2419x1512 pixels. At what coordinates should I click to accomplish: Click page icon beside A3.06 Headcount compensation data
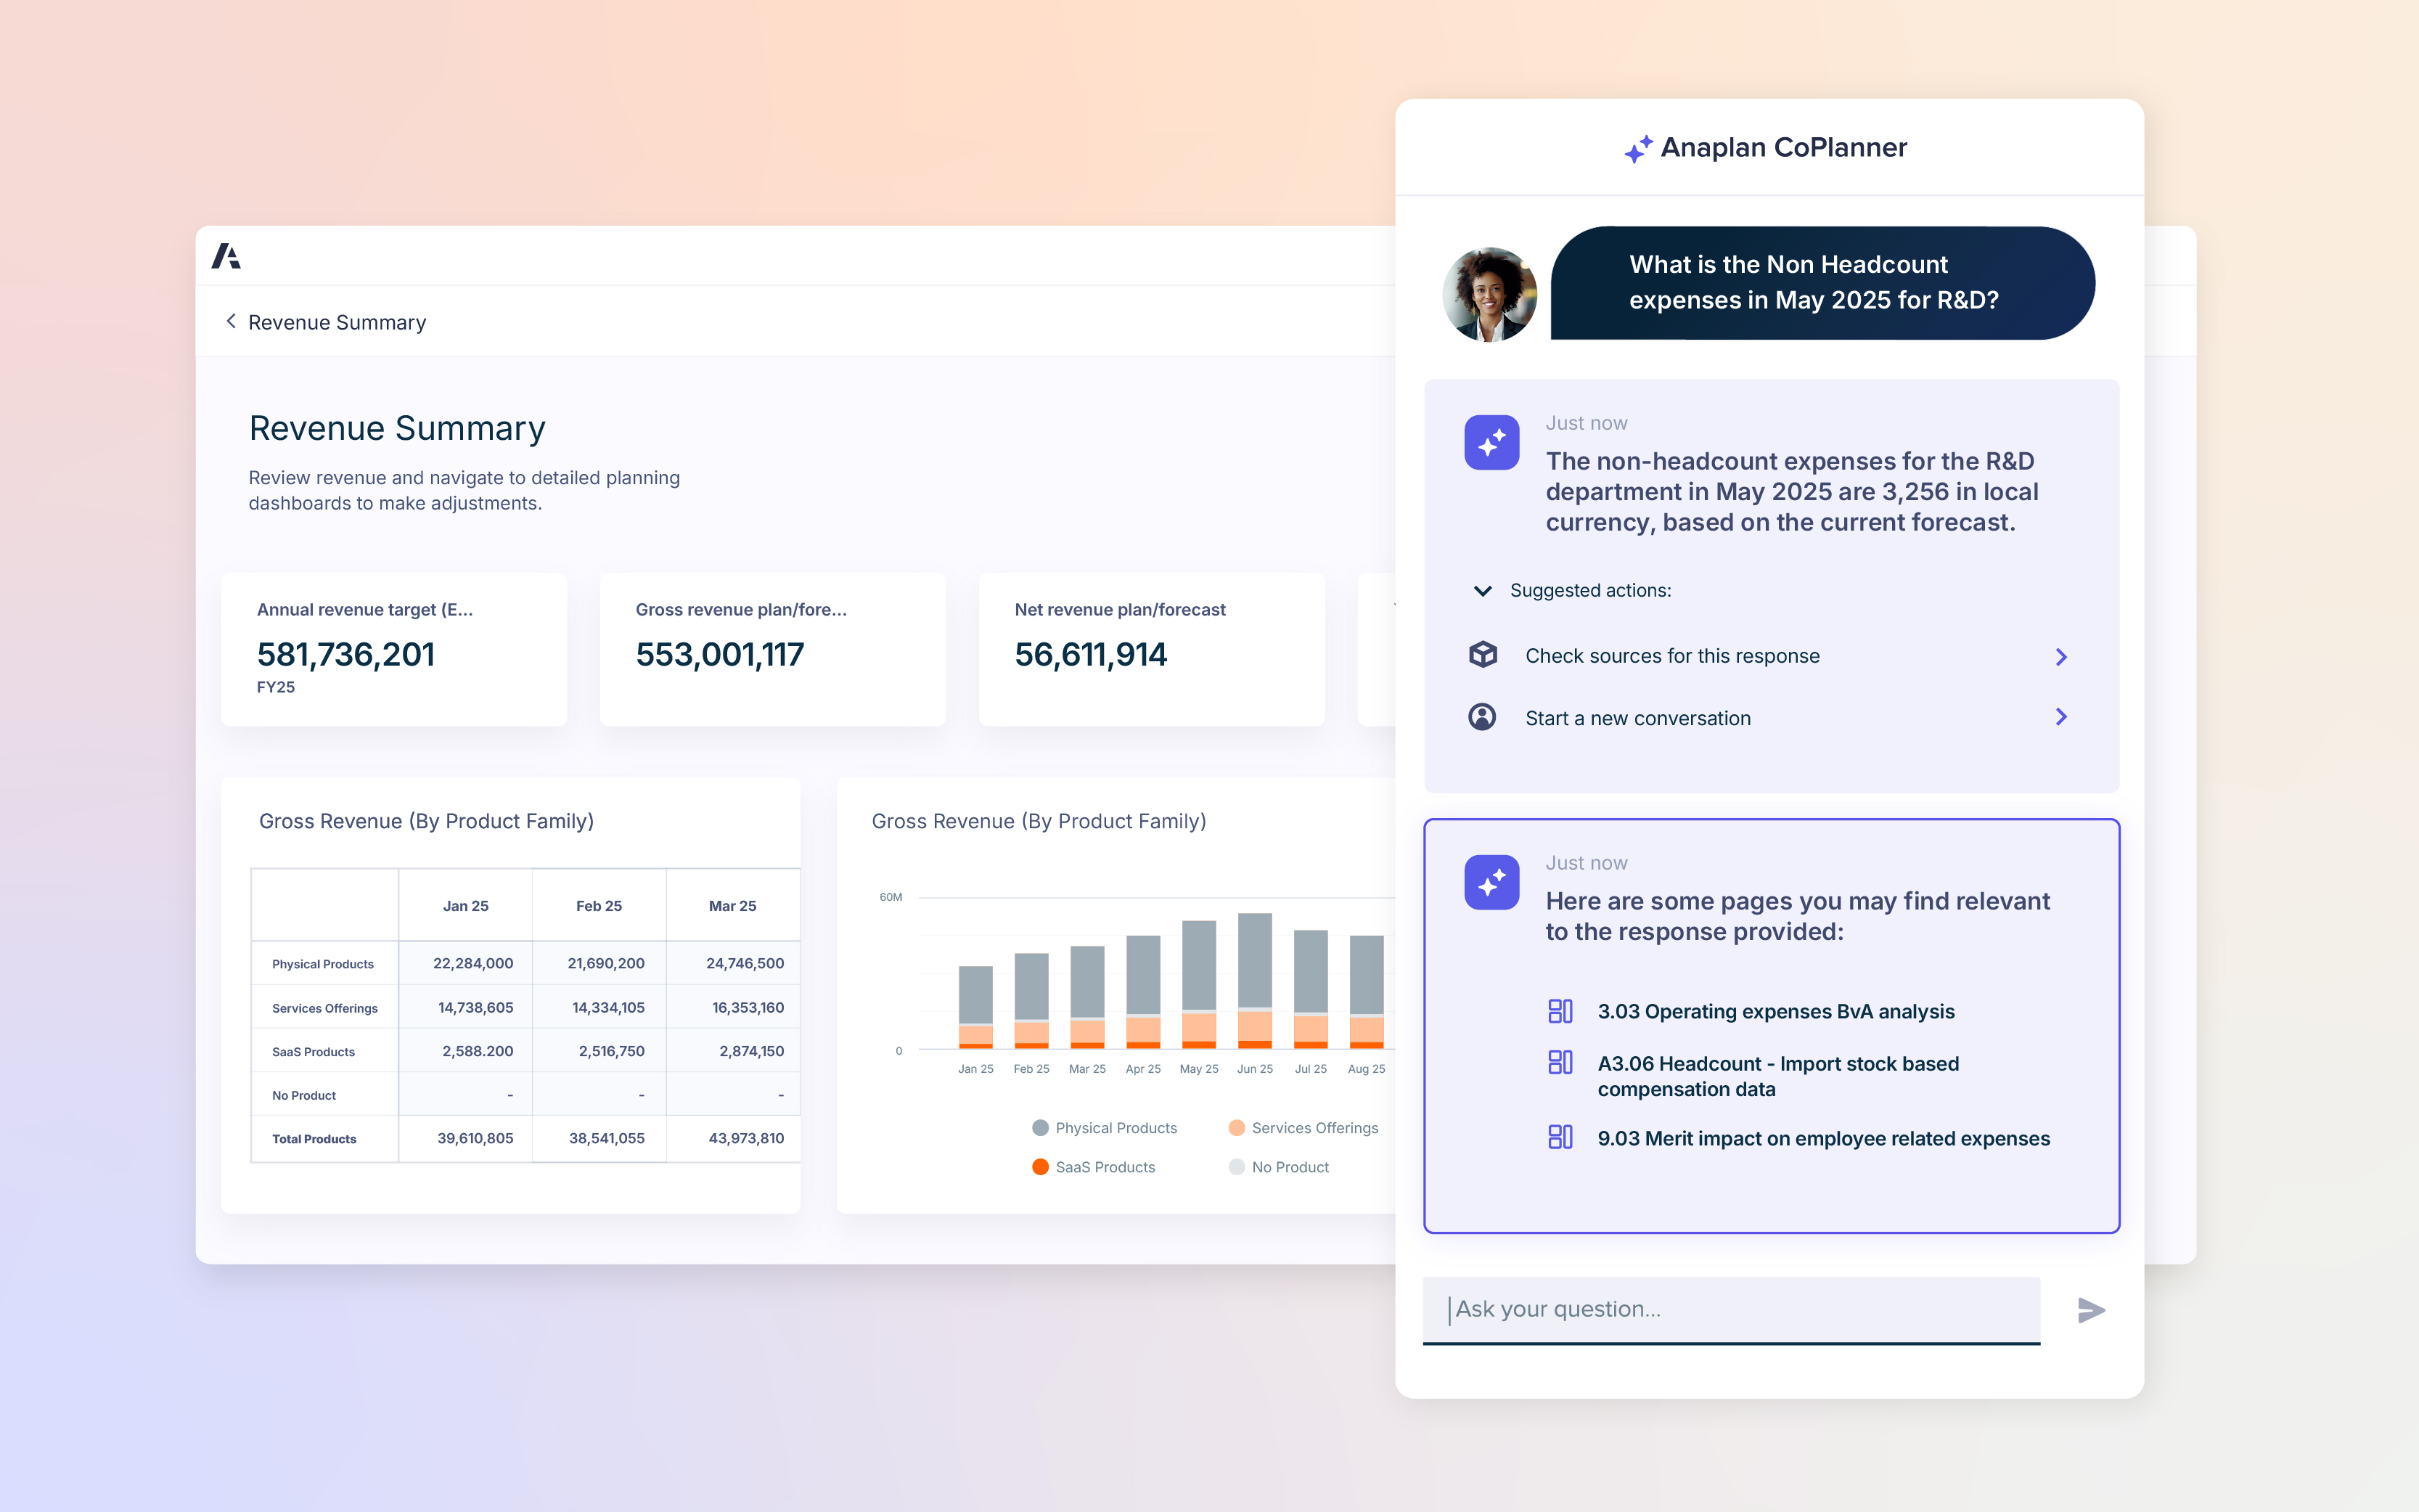pyautogui.click(x=1560, y=1063)
